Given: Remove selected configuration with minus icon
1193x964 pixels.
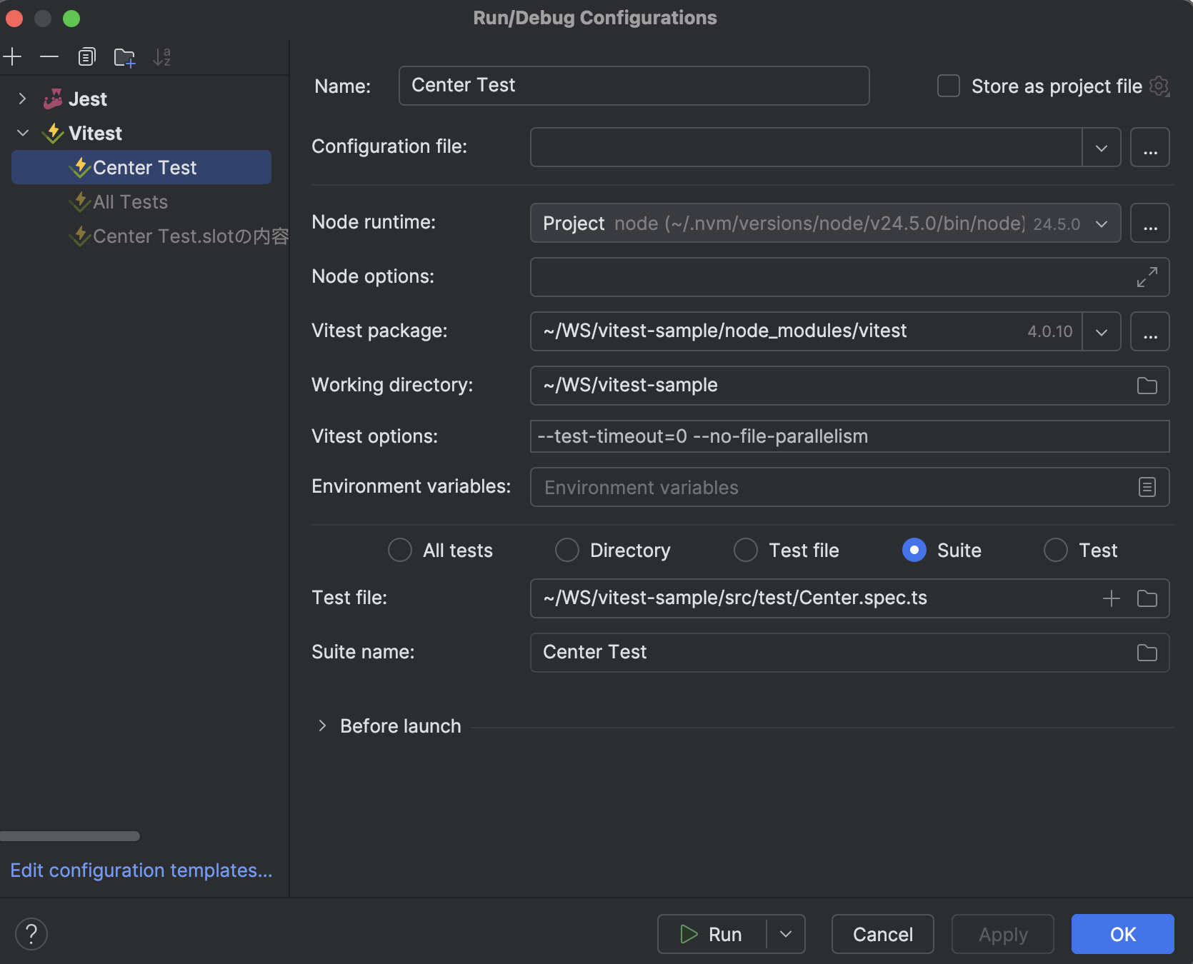Looking at the screenshot, I should click(x=49, y=56).
